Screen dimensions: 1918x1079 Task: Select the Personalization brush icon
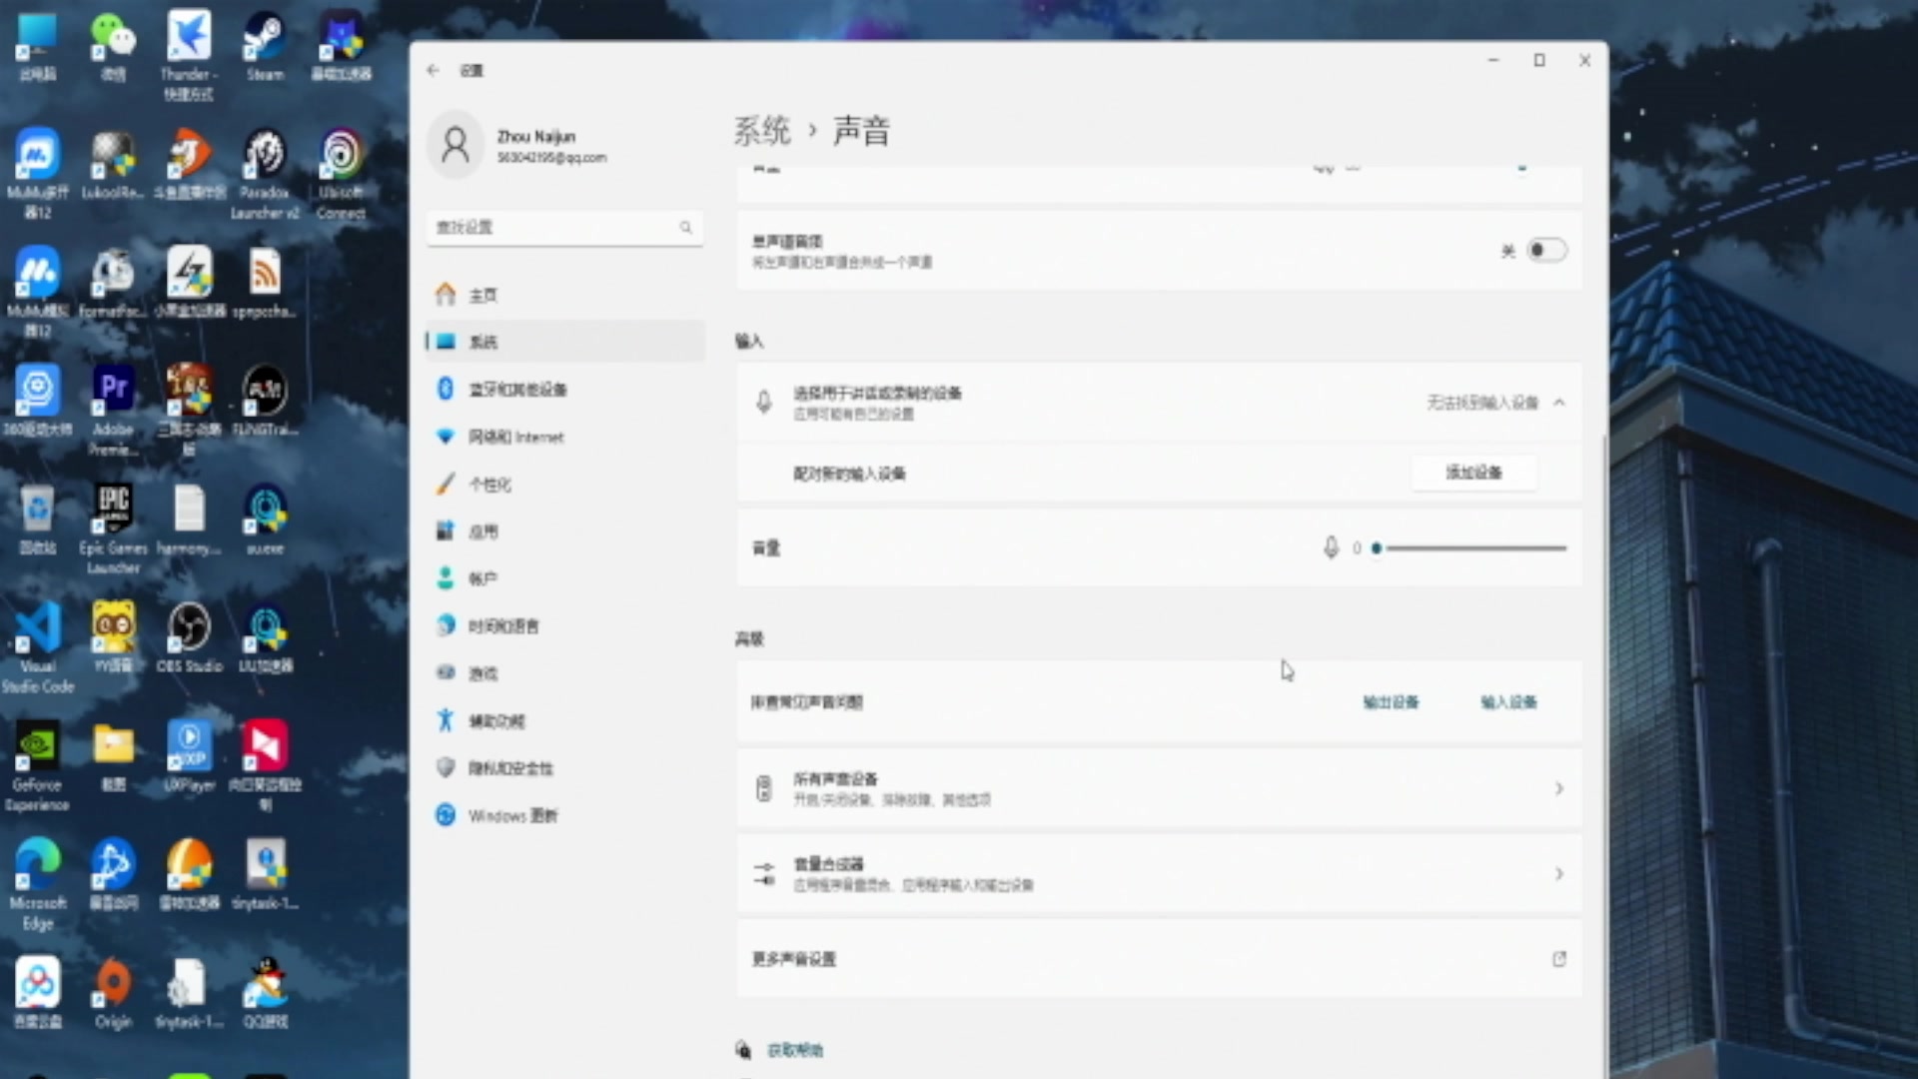[x=446, y=484]
